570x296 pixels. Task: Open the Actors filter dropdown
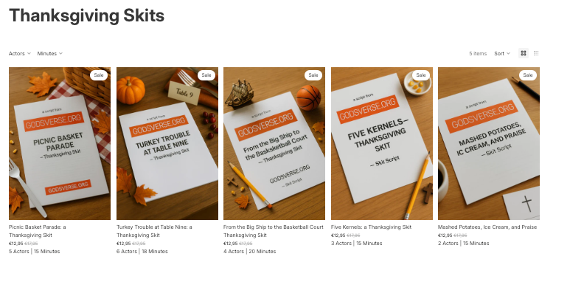click(20, 54)
